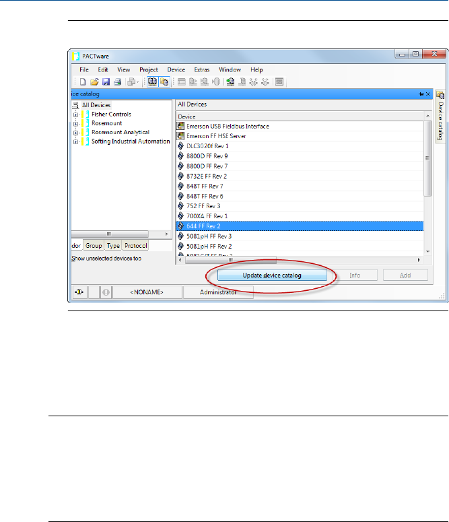The height and width of the screenshot is (522, 449).
Task: Click the store to device icon
Action: click(x=205, y=82)
